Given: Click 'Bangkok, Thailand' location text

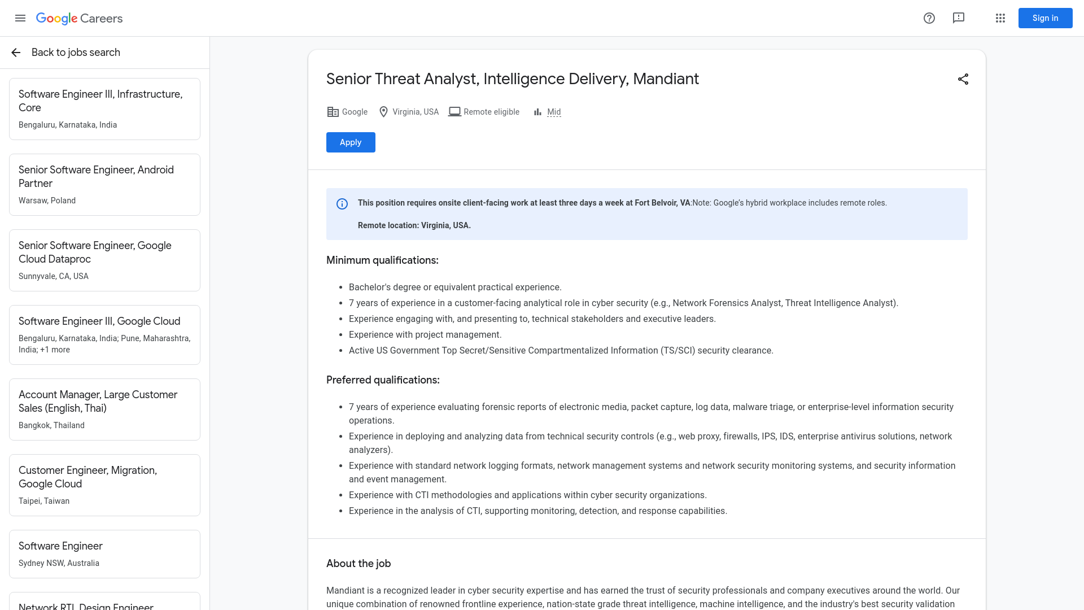Looking at the screenshot, I should point(51,425).
